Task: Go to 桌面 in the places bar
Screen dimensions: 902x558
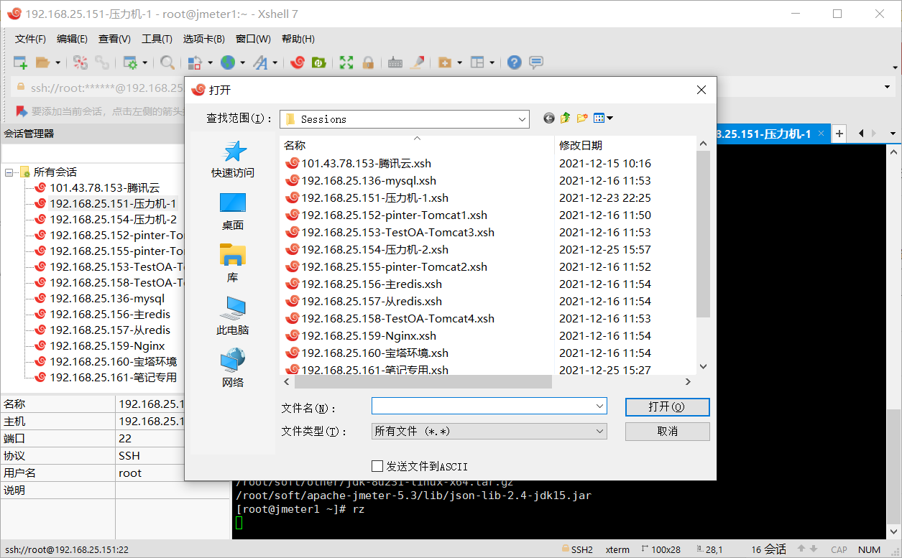Action: (233, 212)
